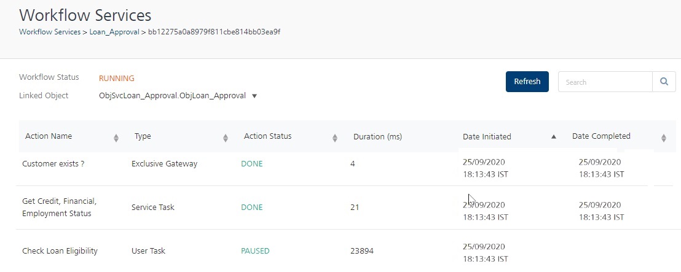Open Loan_Approval breadcrumb link
This screenshot has width=681, height=272.
coord(114,32)
